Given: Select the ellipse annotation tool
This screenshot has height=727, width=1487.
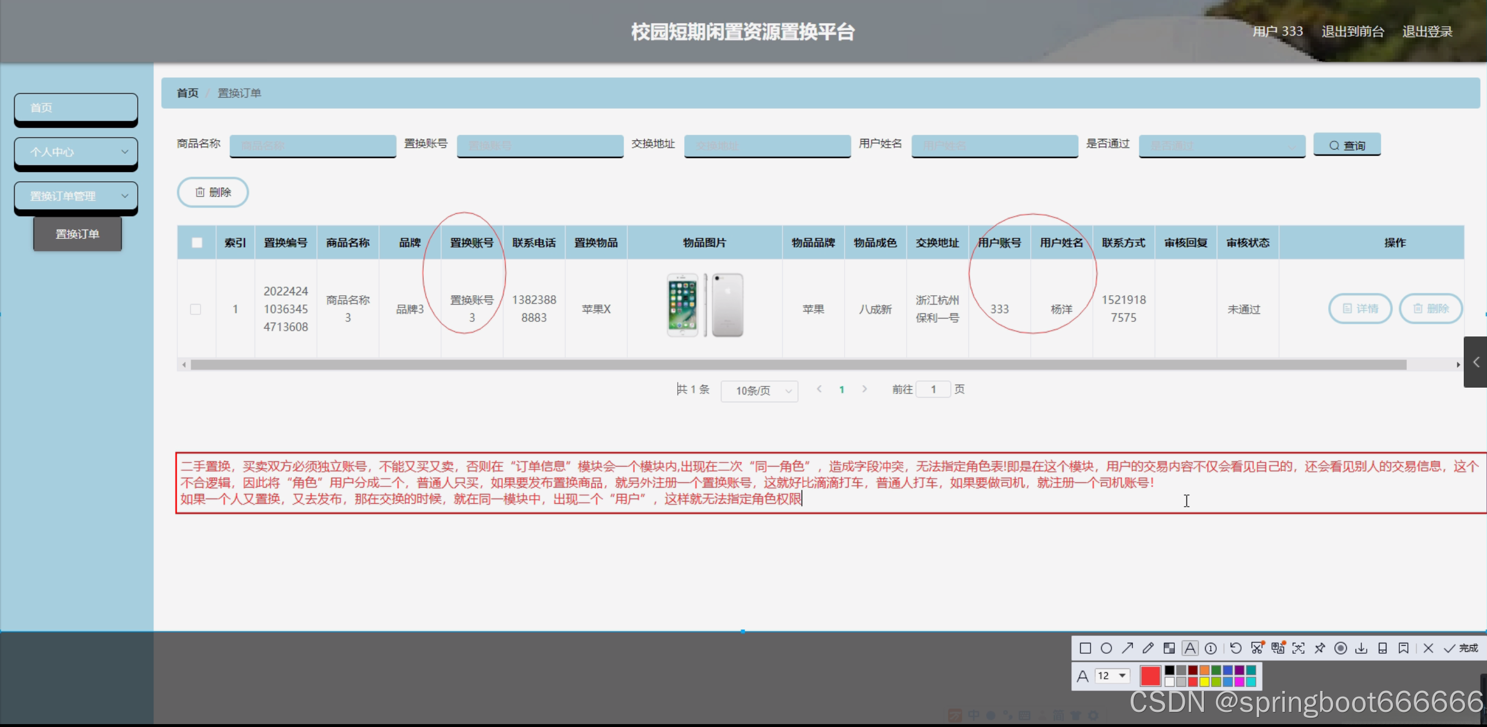Looking at the screenshot, I should (x=1106, y=648).
